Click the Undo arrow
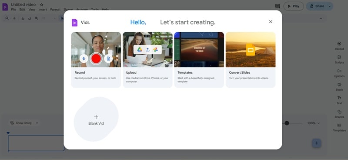This screenshot has height=160, width=348. point(23,18)
